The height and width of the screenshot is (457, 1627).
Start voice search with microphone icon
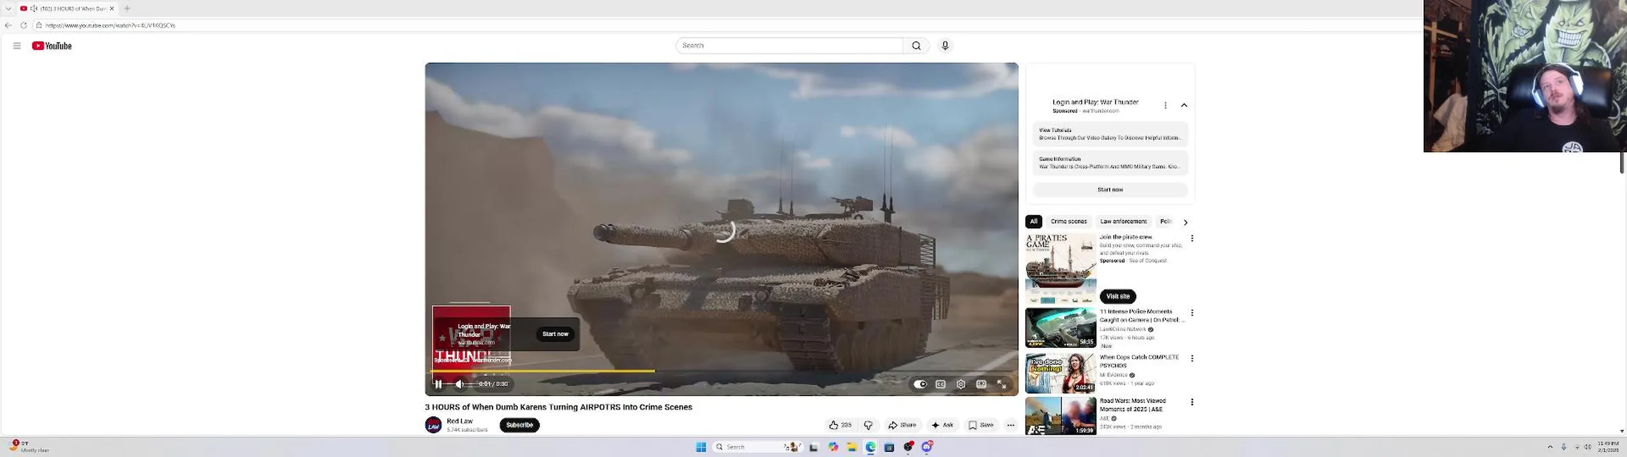point(945,46)
